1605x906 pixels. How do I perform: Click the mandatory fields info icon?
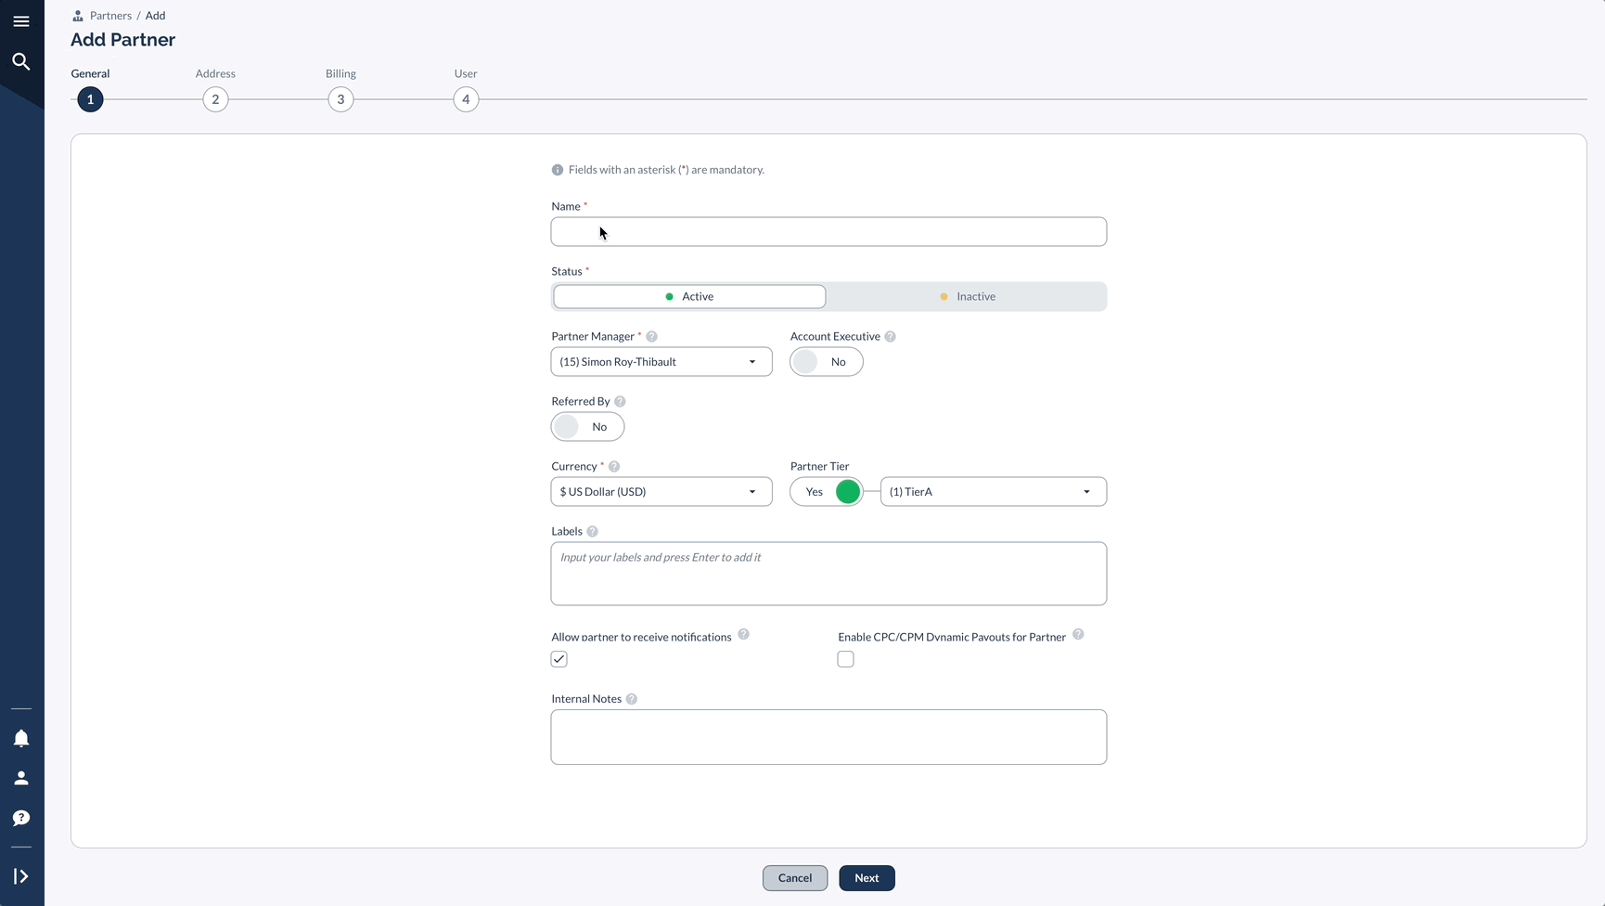(558, 170)
